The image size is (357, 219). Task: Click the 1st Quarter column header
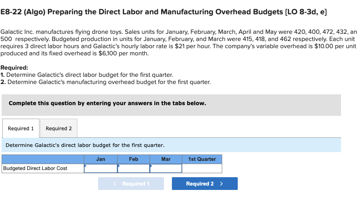[x=202, y=159]
